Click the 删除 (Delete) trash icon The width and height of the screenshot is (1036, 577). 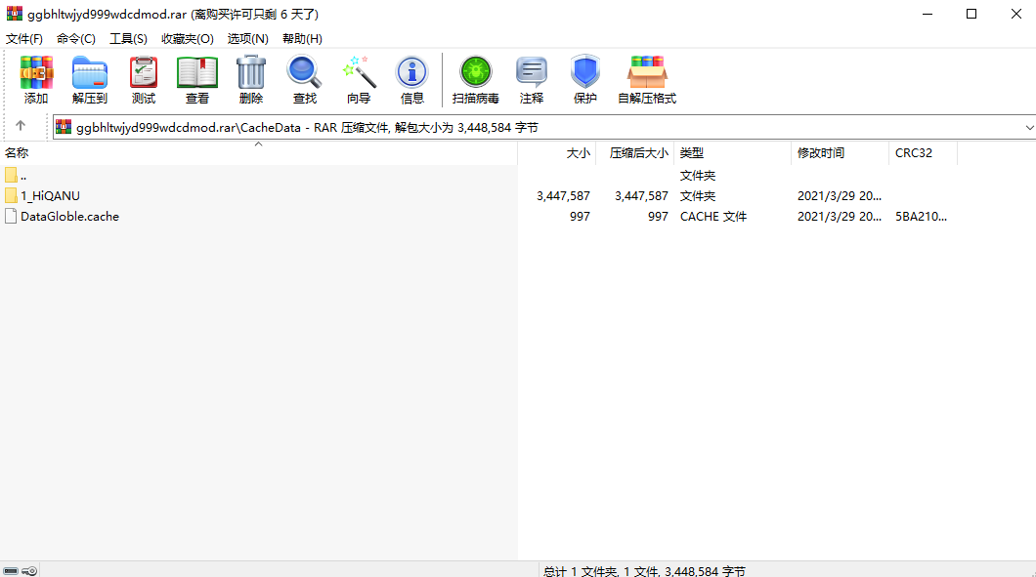point(251,72)
